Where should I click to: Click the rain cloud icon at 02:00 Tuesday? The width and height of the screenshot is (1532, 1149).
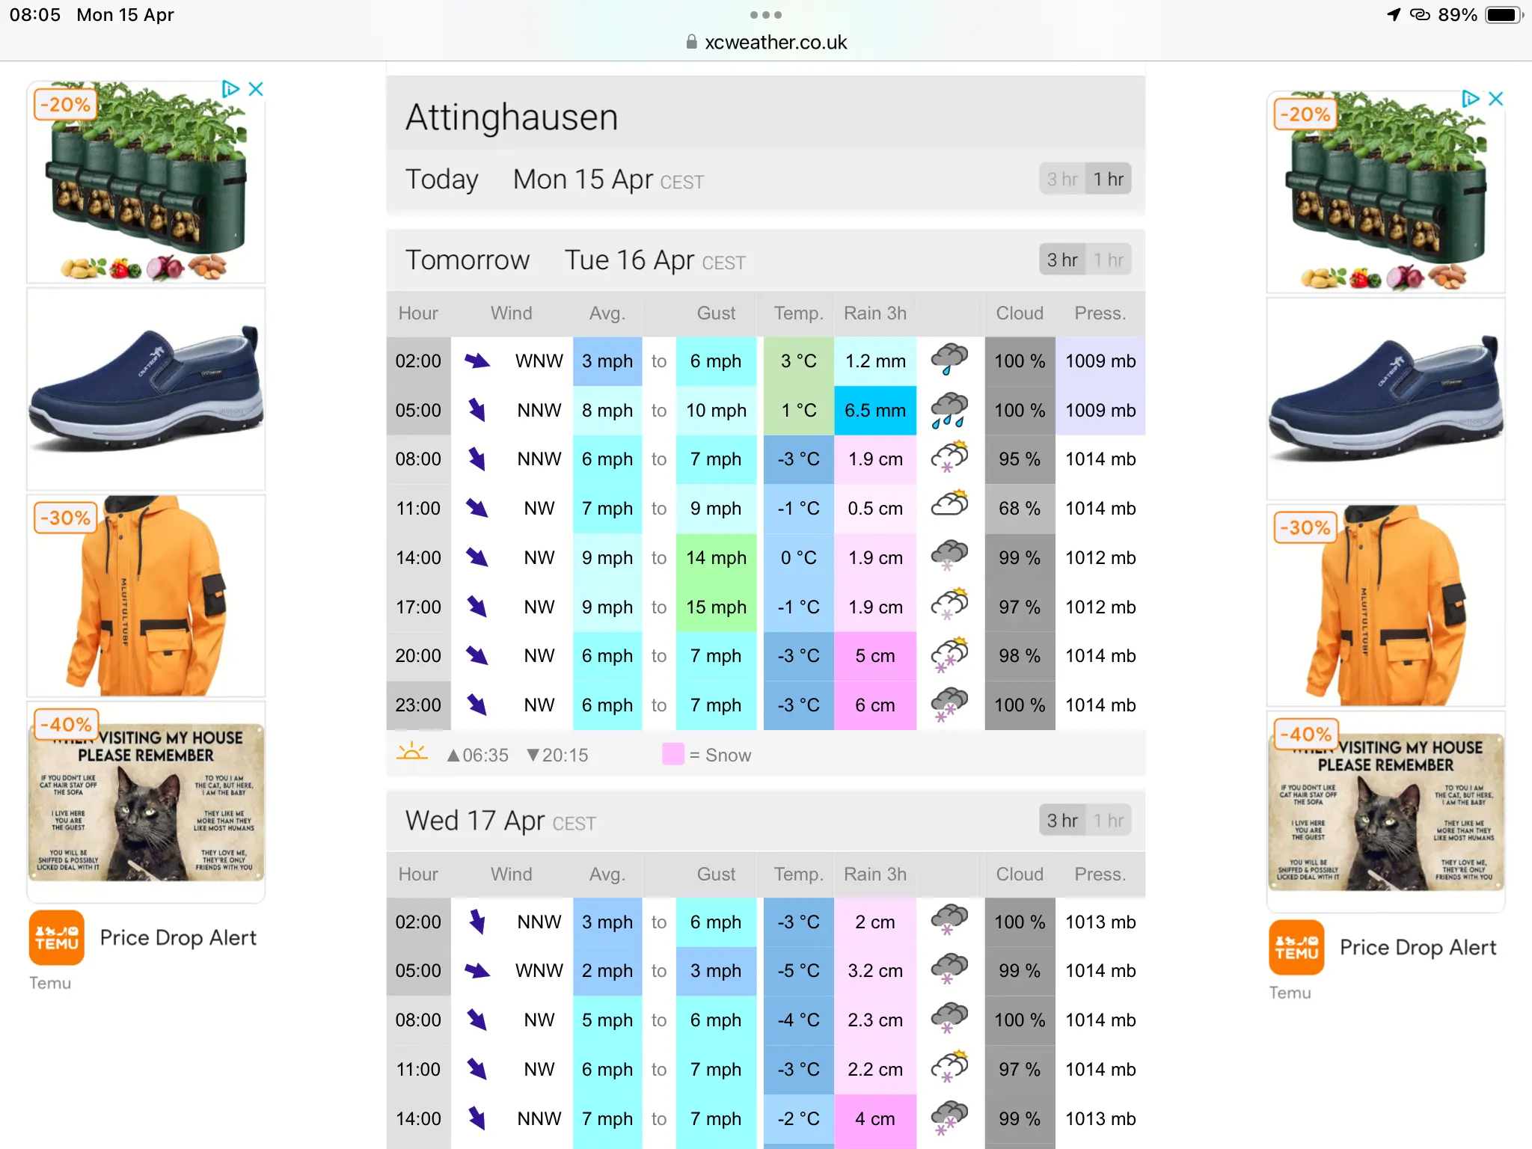(x=949, y=360)
